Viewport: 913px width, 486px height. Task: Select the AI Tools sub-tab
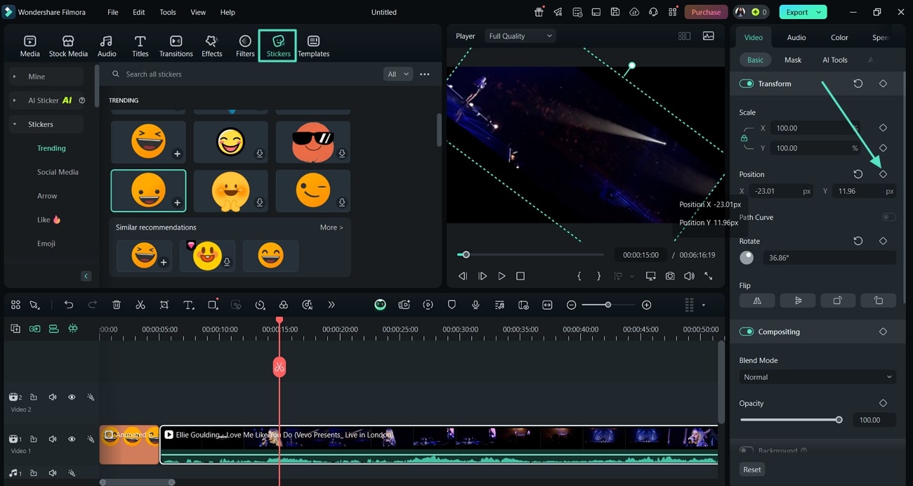pos(835,60)
